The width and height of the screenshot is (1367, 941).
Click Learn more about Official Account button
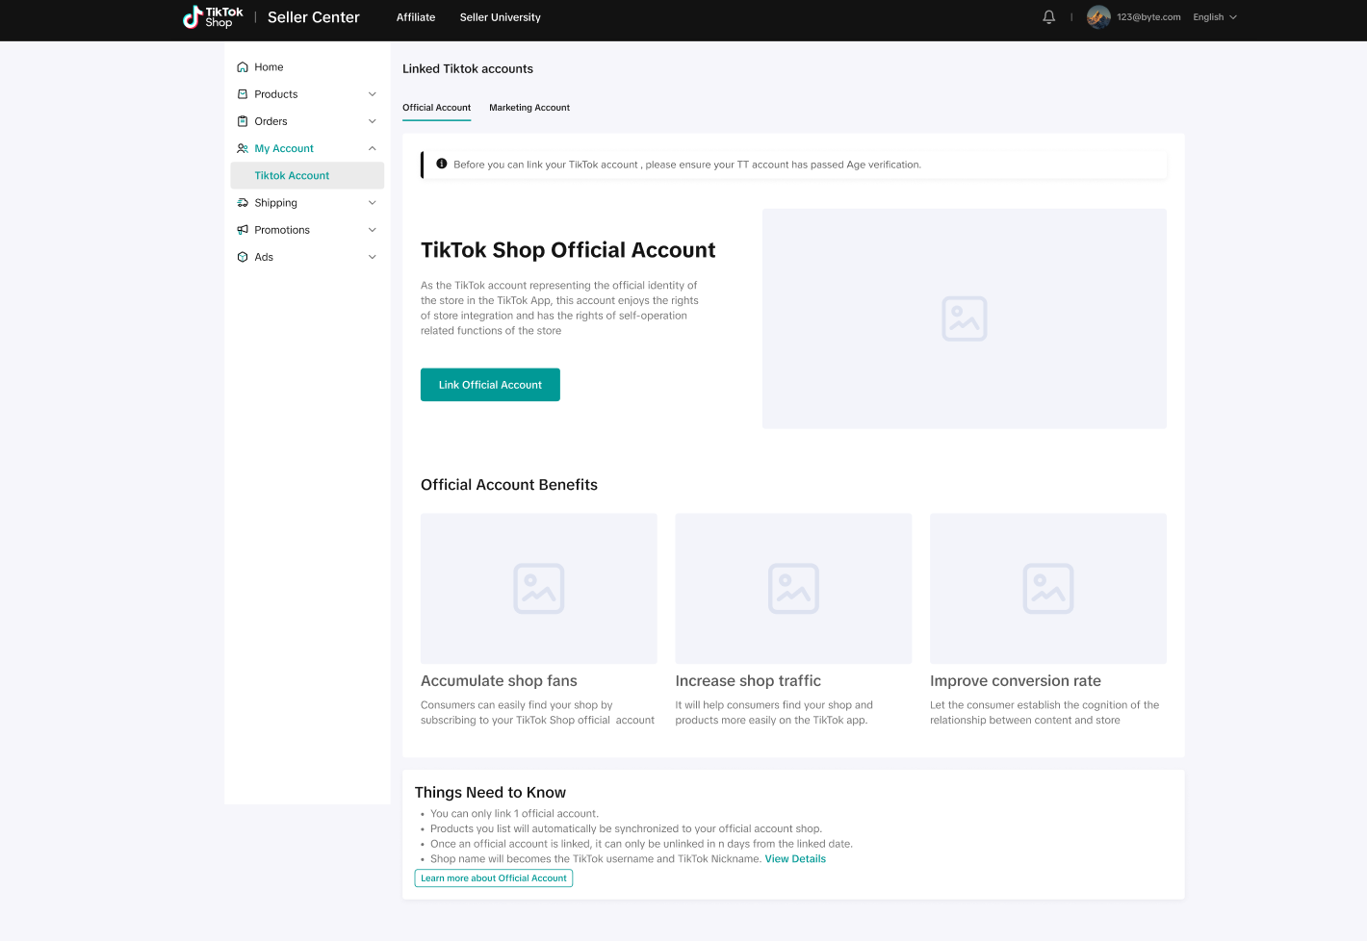tap(494, 878)
